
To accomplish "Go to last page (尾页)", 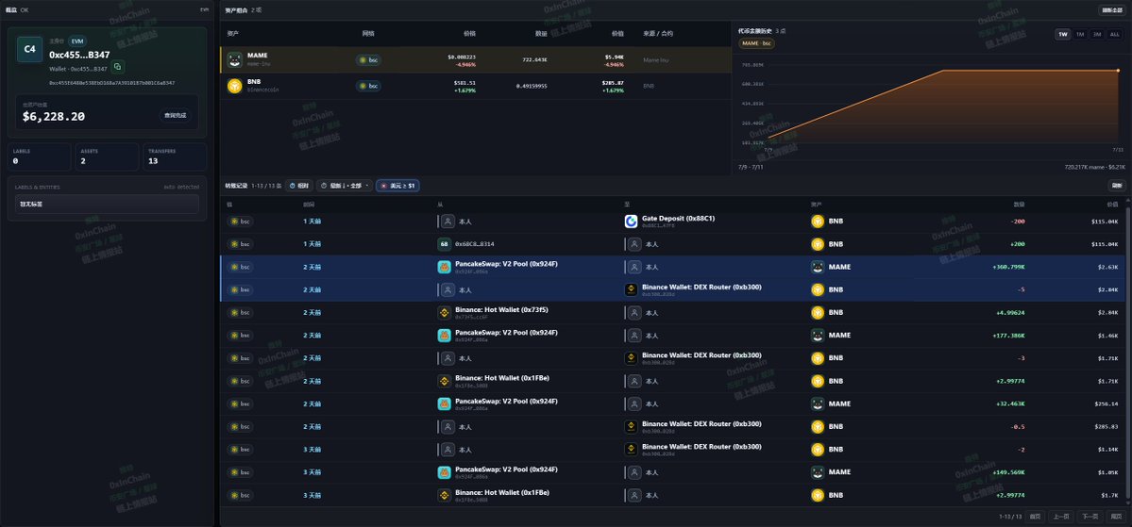I will coord(1116,517).
